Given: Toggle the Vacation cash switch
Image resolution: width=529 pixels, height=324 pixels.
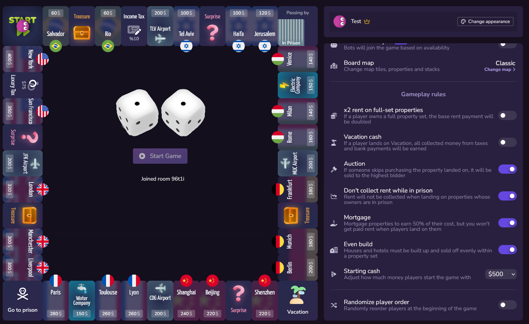Looking at the screenshot, I should 507,142.
